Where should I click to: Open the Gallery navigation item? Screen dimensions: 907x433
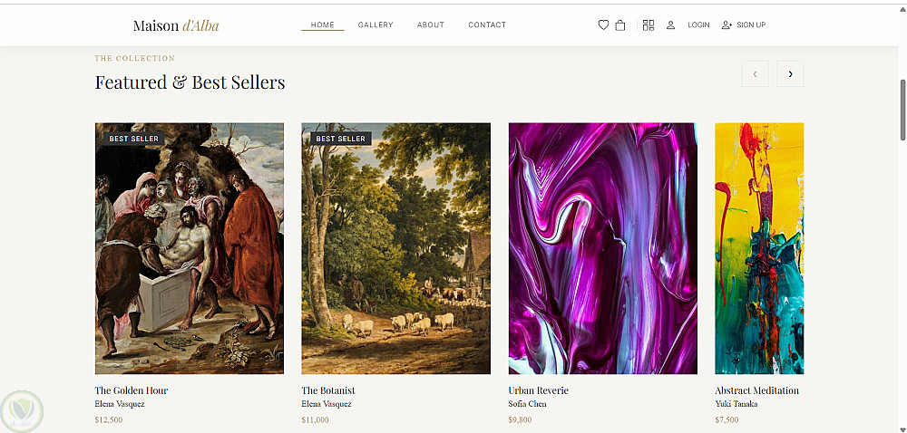tap(375, 24)
